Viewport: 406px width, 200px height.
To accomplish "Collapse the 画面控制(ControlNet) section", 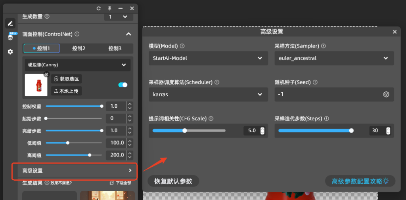I will (x=128, y=34).
